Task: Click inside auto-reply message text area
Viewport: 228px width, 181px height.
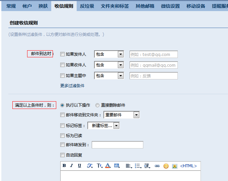Action: (x=131, y=176)
